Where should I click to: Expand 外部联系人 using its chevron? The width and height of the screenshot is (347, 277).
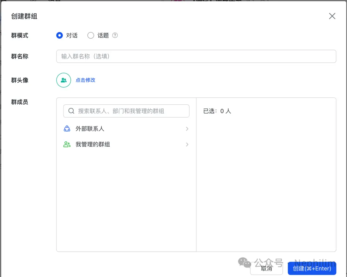(187, 129)
